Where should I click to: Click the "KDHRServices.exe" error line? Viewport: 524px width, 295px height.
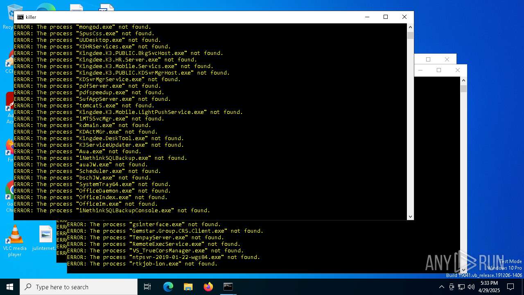click(x=92, y=47)
